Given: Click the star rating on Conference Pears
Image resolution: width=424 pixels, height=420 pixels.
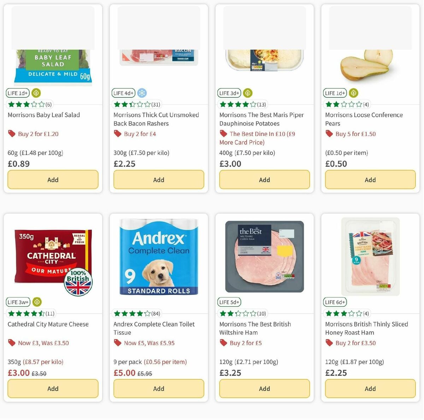Looking at the screenshot, I should [x=343, y=104].
